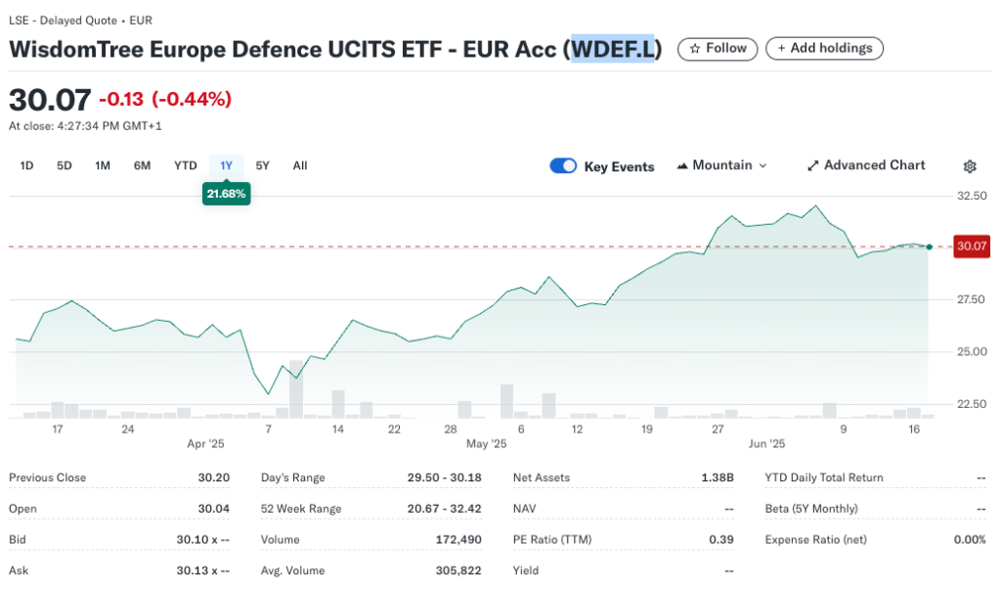Viewport: 1001px width, 589px height.
Task: Click the green 21.68% performance badge
Action: [226, 194]
